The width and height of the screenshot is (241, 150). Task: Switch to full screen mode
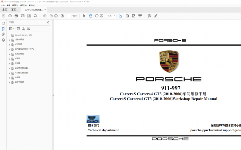(134, 16)
